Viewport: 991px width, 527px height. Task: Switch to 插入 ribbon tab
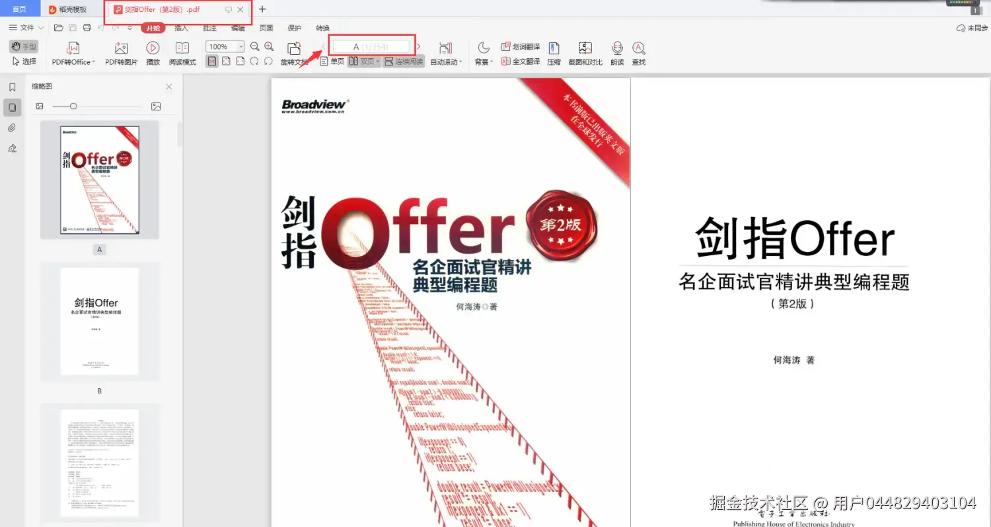181,28
